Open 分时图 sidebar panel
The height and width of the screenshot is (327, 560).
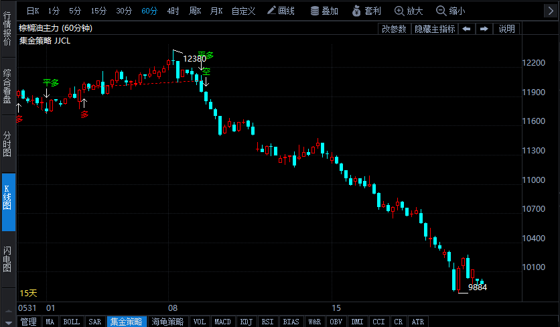pyautogui.click(x=7, y=144)
